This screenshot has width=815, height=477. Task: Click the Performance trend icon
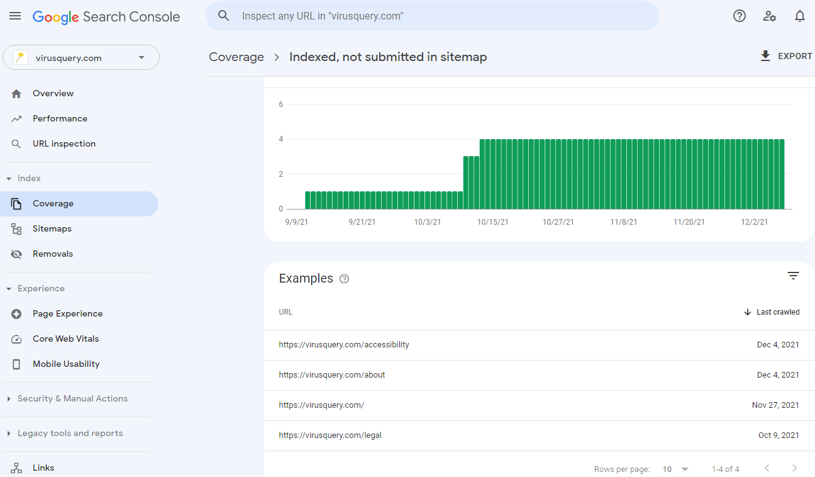coord(16,118)
